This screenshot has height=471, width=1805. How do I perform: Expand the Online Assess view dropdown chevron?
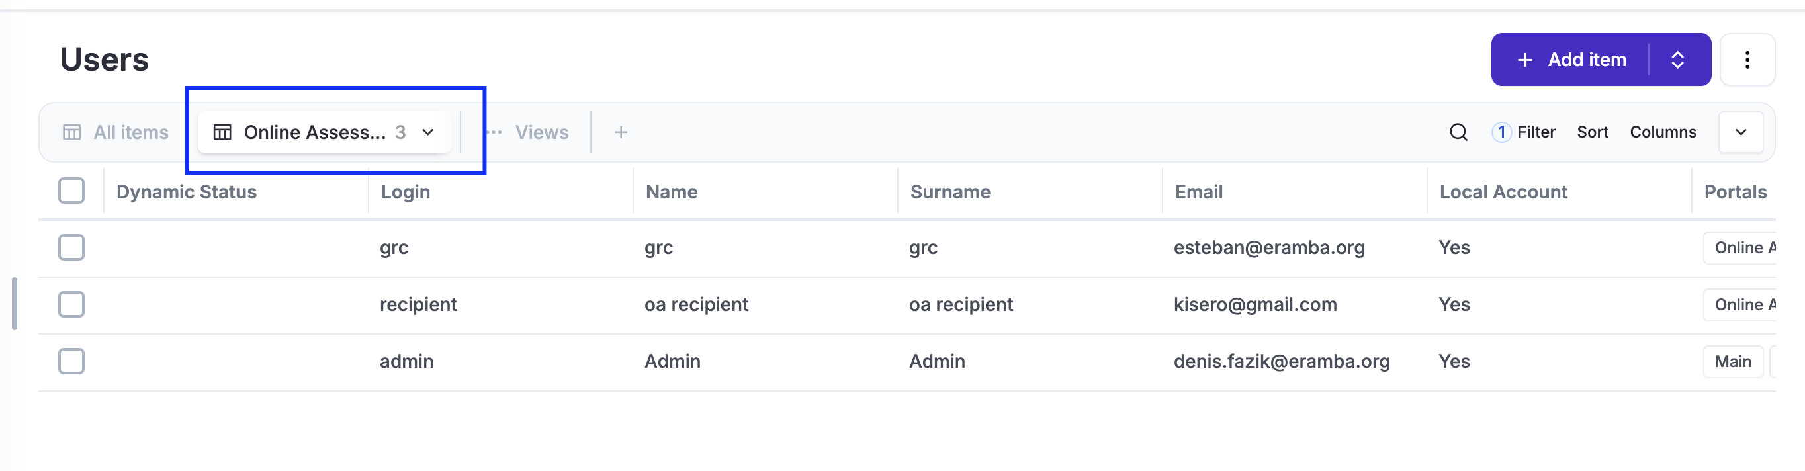pyautogui.click(x=428, y=132)
